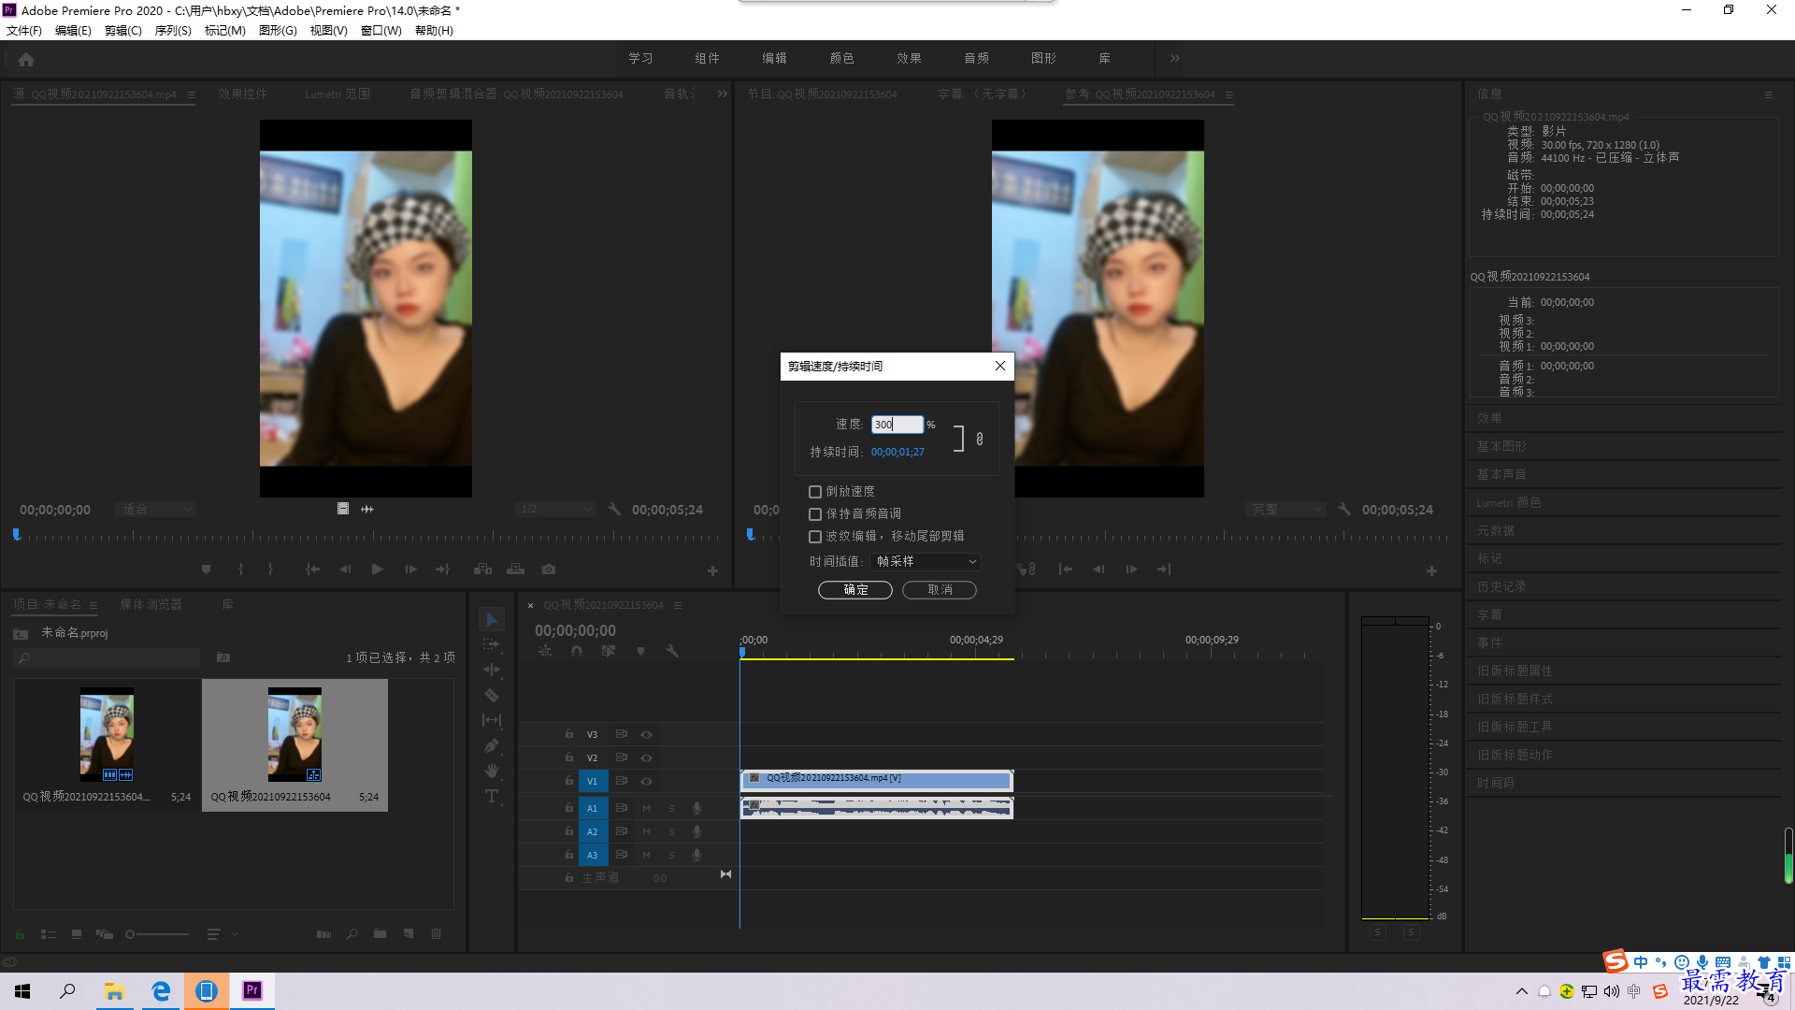This screenshot has width=1795, height=1010.
Task: Switch to 效果 workspace tab
Action: [x=909, y=58]
